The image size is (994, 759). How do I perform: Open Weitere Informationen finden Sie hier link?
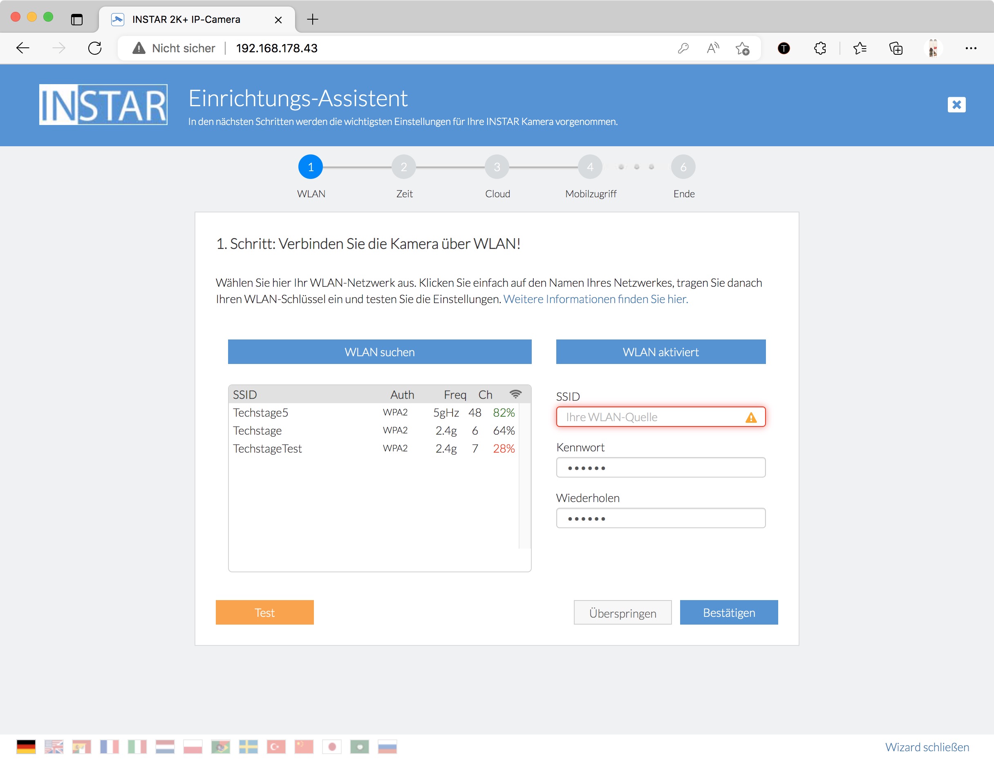596,299
